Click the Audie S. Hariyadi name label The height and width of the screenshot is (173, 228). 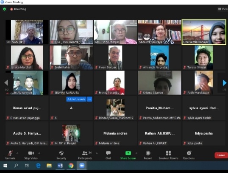click(x=29, y=143)
